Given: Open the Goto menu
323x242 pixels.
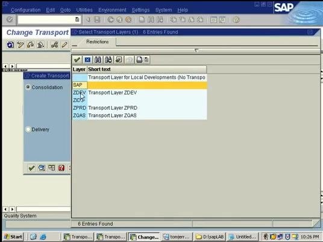Looking at the screenshot, I should (65, 10).
